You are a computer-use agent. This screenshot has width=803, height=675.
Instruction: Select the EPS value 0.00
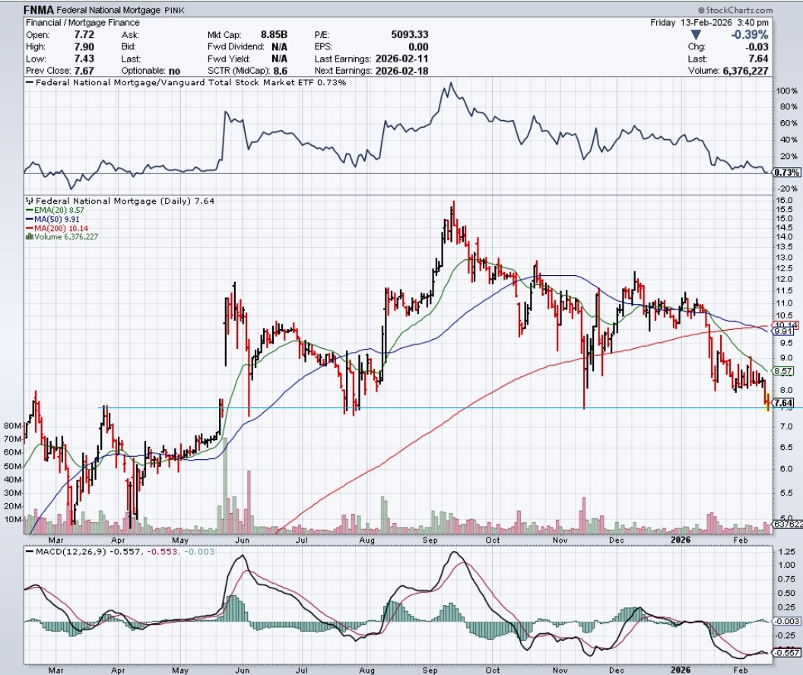point(418,46)
